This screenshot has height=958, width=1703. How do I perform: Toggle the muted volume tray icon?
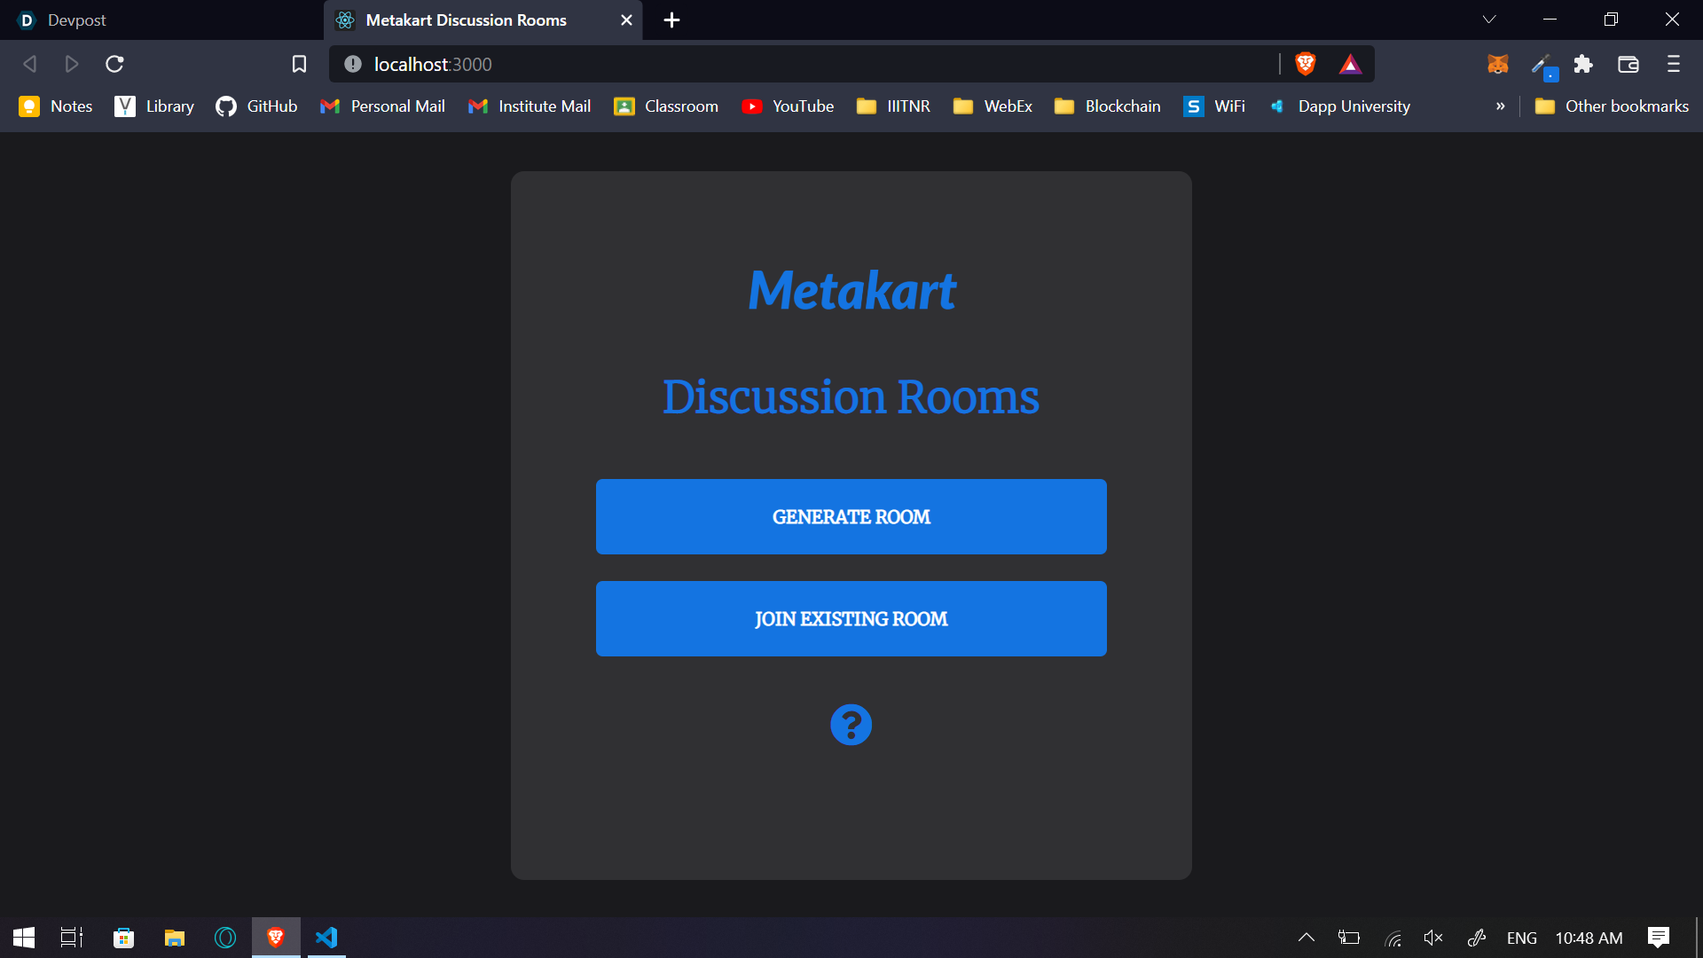(1432, 938)
